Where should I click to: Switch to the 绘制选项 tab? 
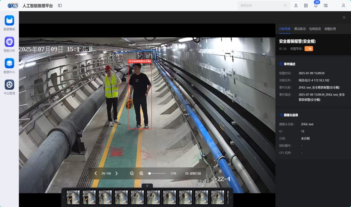click(315, 29)
